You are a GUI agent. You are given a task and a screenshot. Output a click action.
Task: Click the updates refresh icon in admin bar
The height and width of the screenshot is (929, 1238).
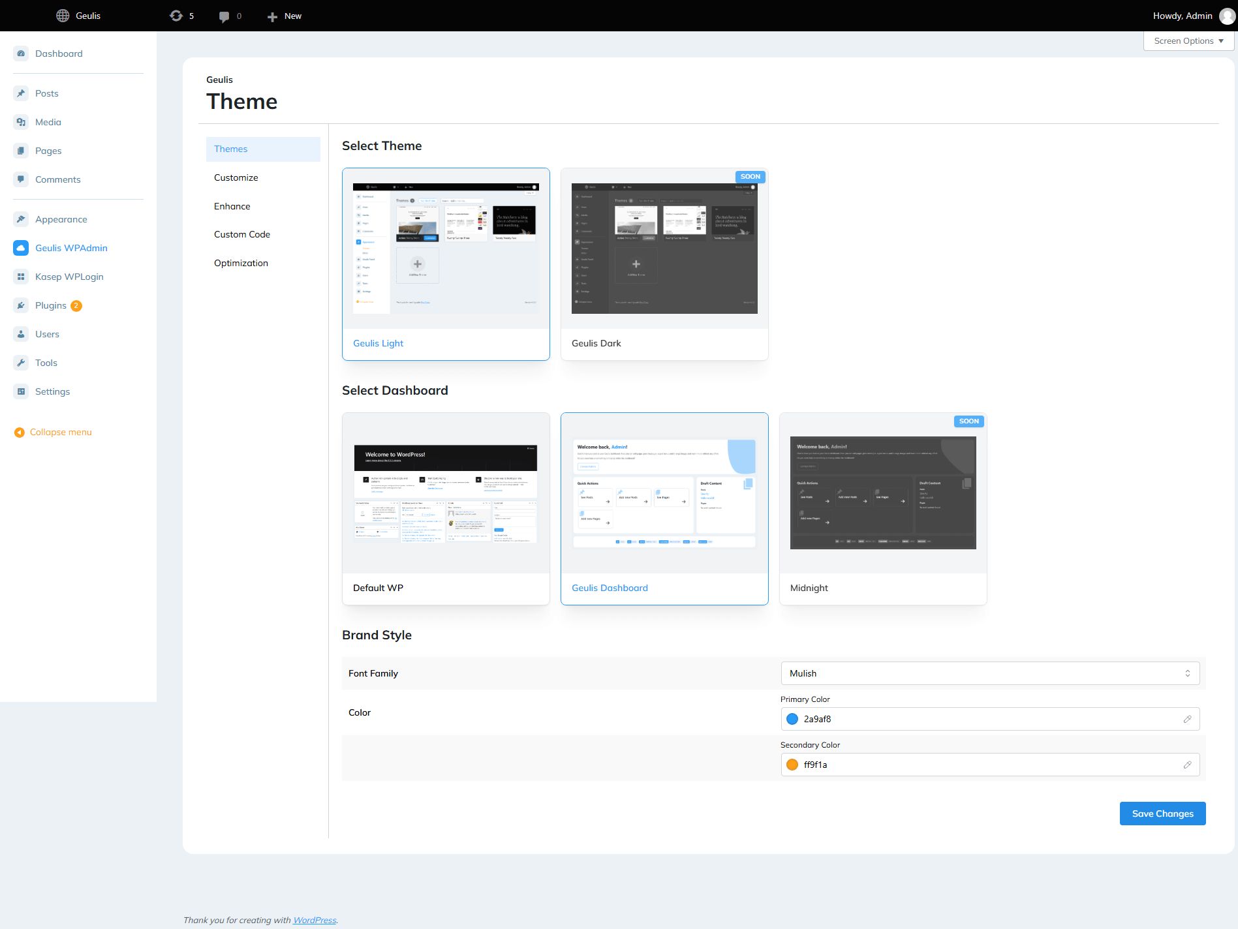point(176,16)
